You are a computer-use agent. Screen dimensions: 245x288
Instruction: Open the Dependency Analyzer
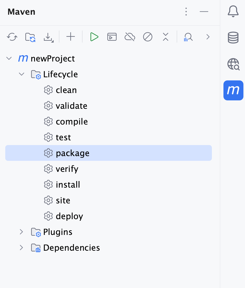(x=188, y=37)
